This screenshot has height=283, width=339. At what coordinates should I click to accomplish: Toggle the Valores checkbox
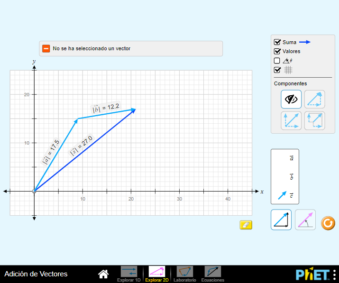[277, 51]
